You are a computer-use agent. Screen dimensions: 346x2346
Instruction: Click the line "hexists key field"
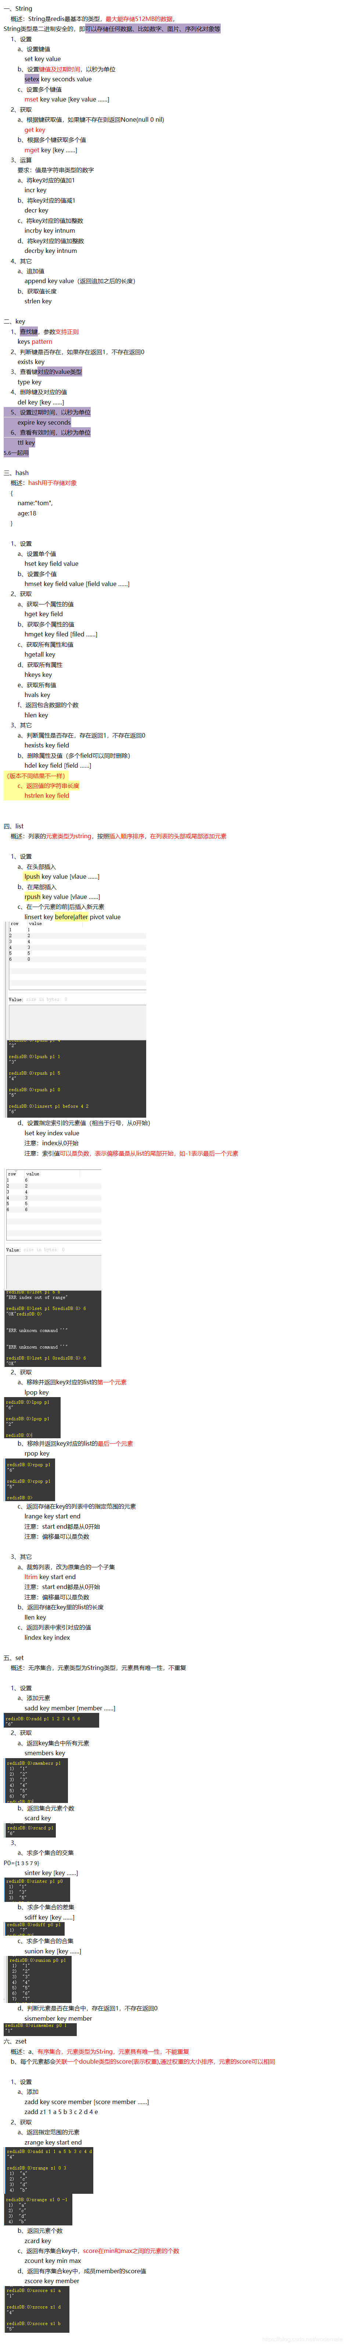[46, 745]
